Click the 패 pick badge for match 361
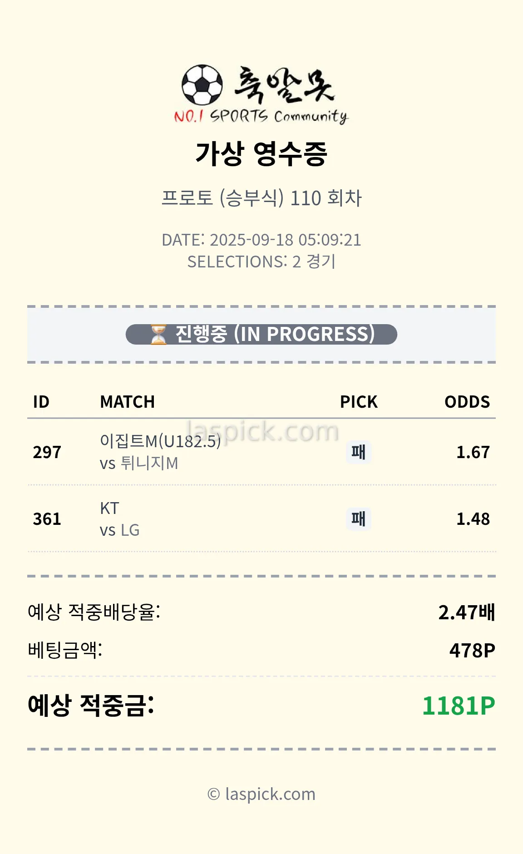The image size is (523, 854). click(x=358, y=519)
